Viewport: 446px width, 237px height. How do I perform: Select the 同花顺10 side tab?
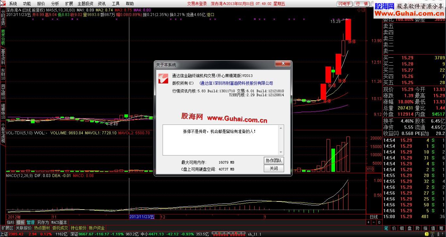click(x=3, y=92)
